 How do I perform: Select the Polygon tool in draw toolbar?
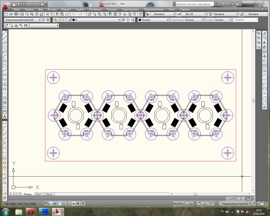pyautogui.click(x=5, y=47)
